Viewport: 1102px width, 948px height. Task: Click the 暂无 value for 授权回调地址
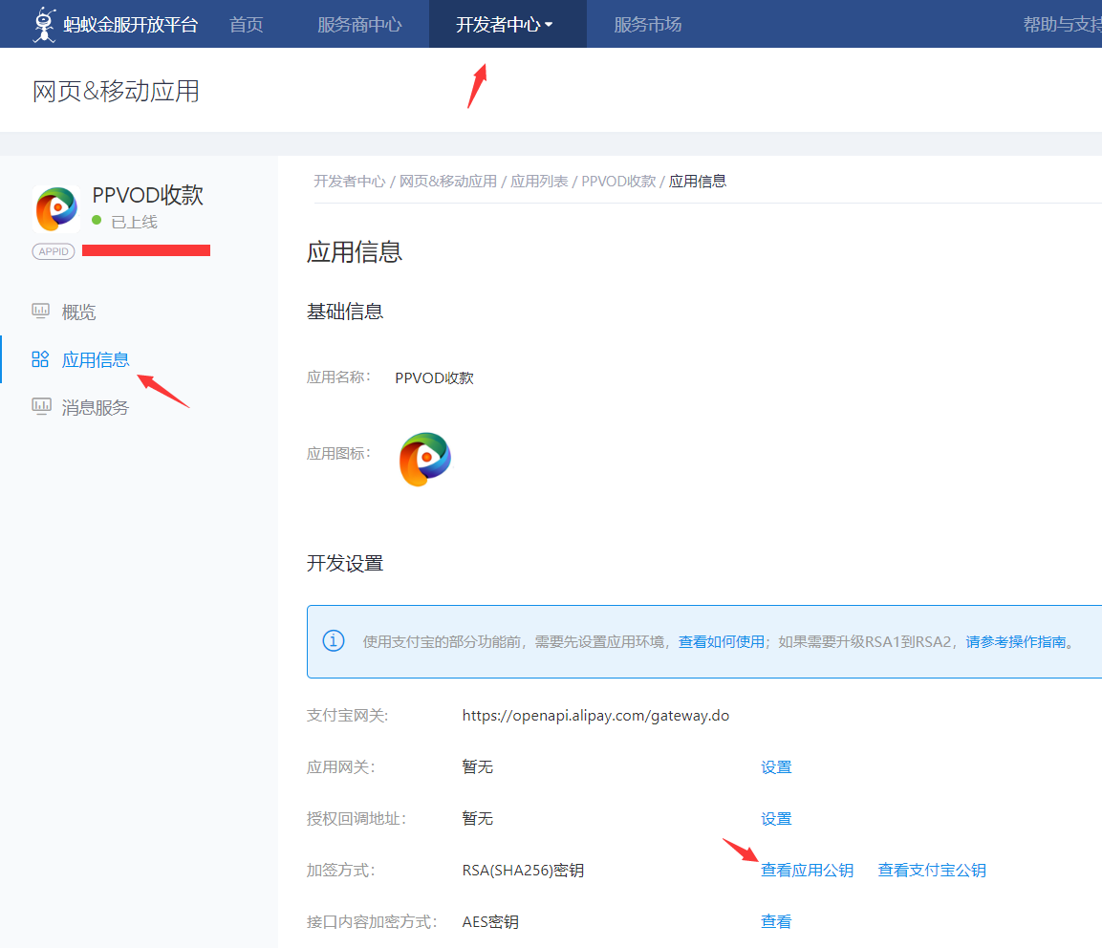[477, 819]
